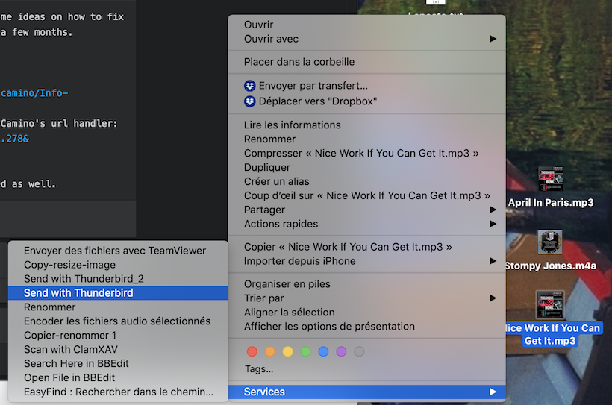
Task: Choose Copier « Nice Work If You Can Get It.mp3 »
Action: (367, 247)
